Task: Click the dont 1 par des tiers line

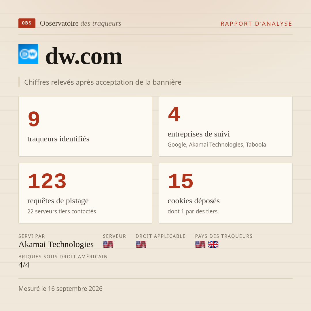Action: (x=192, y=211)
